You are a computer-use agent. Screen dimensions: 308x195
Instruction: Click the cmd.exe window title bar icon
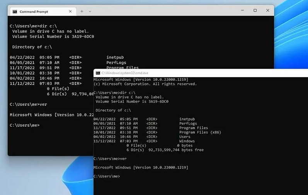(98, 73)
